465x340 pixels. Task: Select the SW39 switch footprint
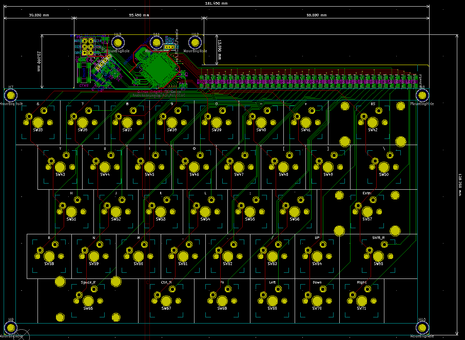coord(217,122)
